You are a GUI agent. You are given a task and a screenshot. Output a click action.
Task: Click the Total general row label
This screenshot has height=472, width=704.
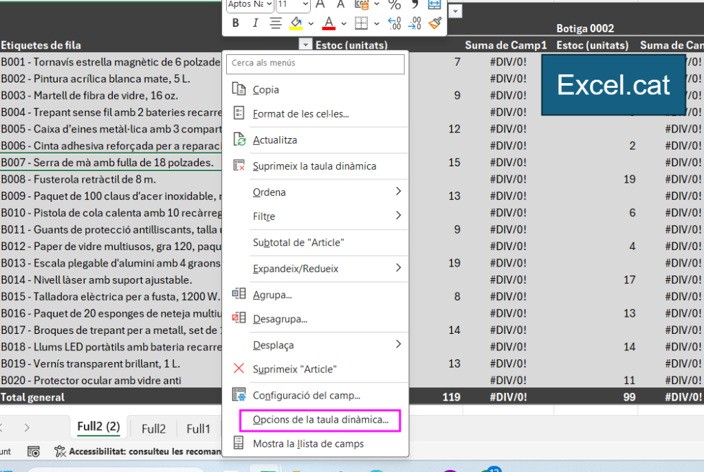point(32,397)
